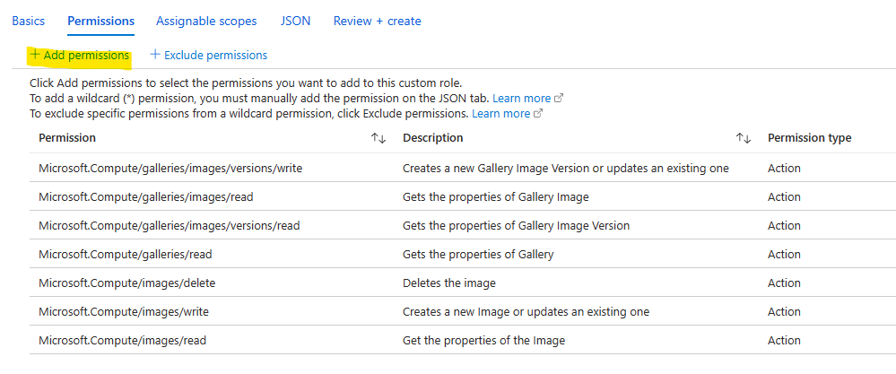Select the Permissions tab

(x=101, y=22)
